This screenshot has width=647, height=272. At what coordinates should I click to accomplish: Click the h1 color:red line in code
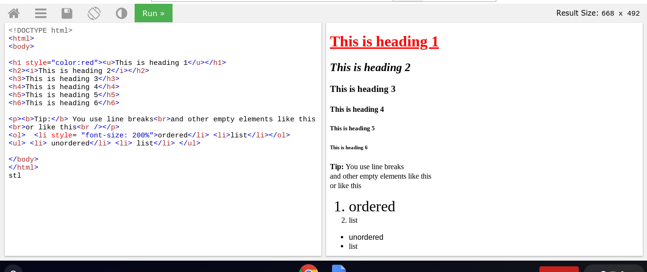117,63
